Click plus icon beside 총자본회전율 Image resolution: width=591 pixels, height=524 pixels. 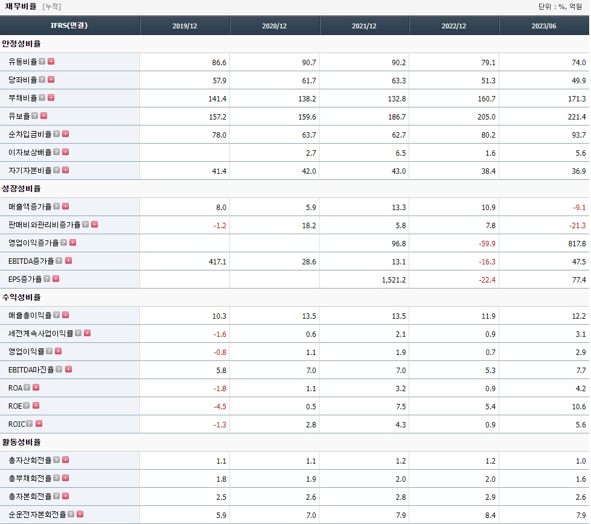coord(66,496)
